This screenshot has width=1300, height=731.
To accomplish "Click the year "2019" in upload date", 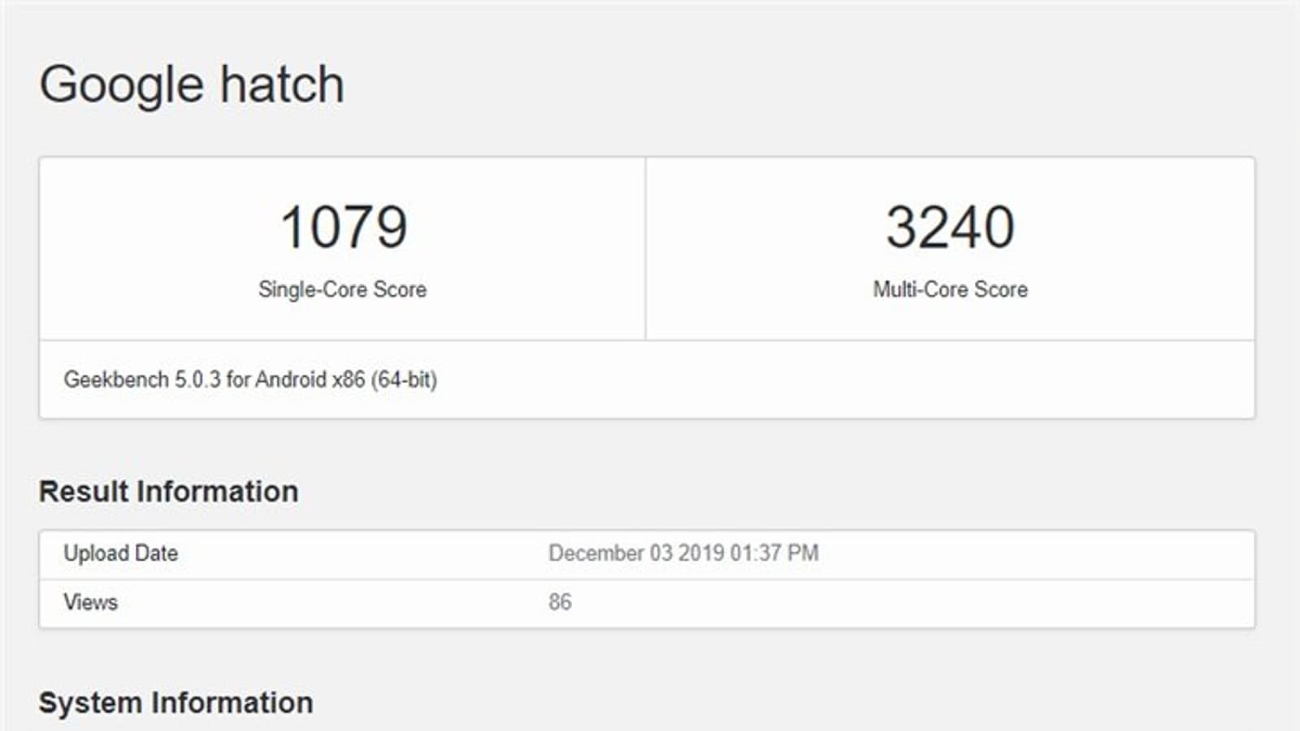I will 700,553.
